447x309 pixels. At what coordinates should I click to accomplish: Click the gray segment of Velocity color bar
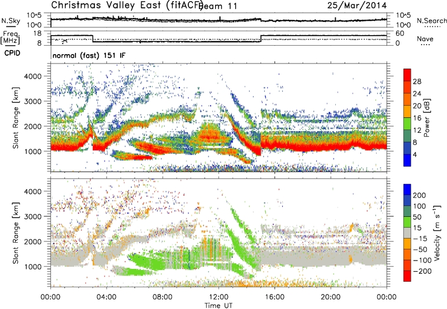[x=407, y=233]
